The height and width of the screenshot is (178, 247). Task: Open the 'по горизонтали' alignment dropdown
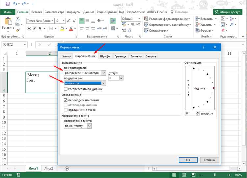pyautogui.click(x=104, y=73)
